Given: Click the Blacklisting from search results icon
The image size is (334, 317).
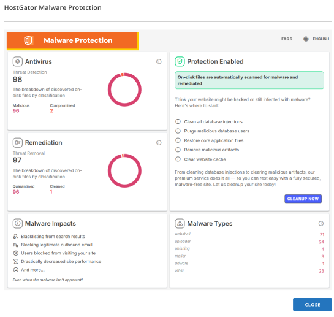Looking at the screenshot, I should tap(16, 237).
